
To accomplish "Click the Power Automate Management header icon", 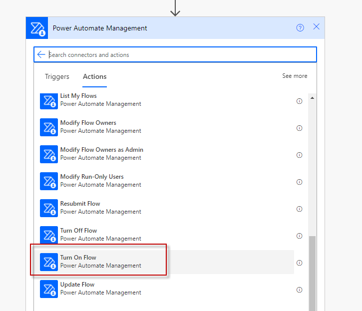I will click(x=37, y=28).
